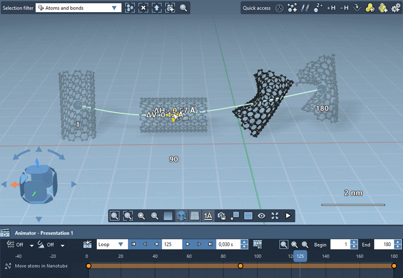Viewport: 403px width, 278px height.
Task: Open Quick access settings gear icon
Action: (396, 8)
